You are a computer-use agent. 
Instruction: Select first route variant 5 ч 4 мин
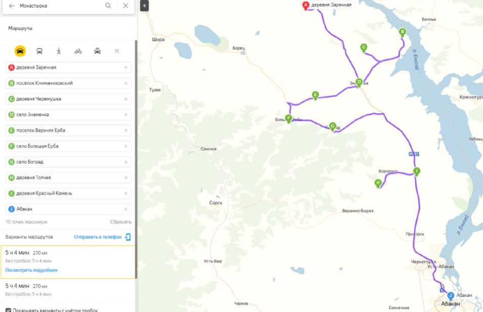pyautogui.click(x=67, y=262)
